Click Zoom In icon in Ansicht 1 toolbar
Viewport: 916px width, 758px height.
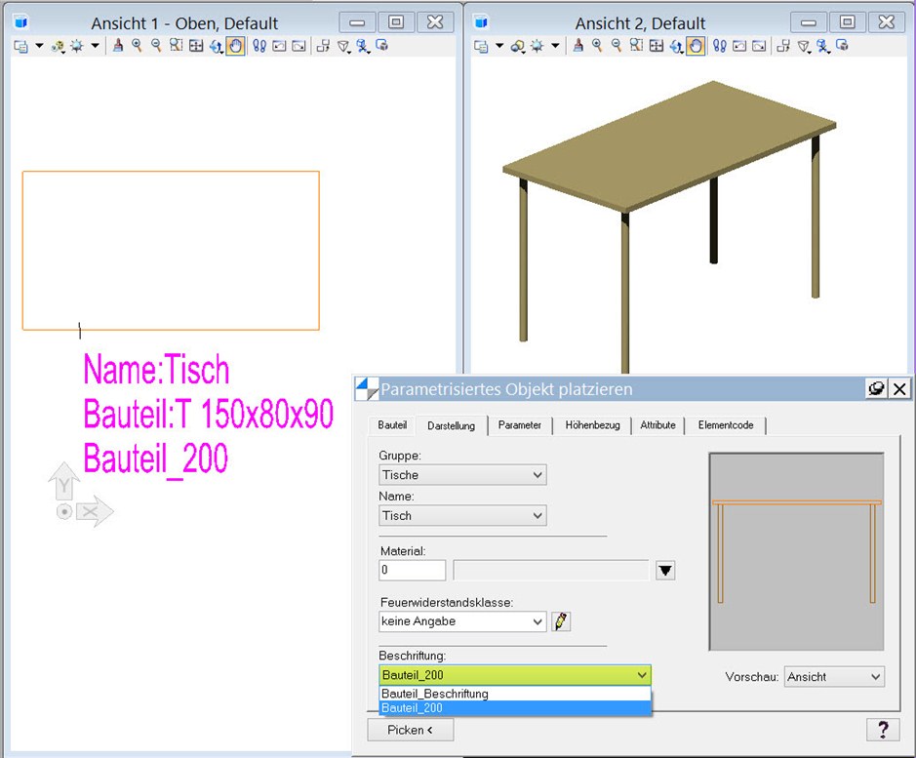point(137,46)
